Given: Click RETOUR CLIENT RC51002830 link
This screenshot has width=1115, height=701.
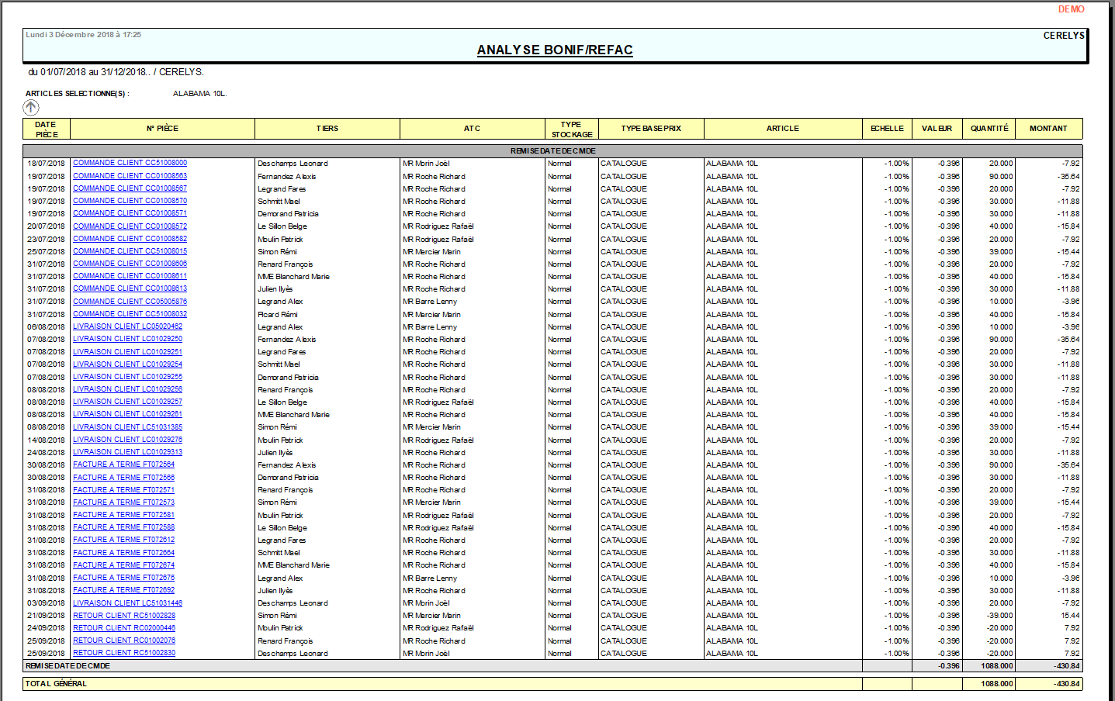Looking at the screenshot, I should [x=124, y=653].
